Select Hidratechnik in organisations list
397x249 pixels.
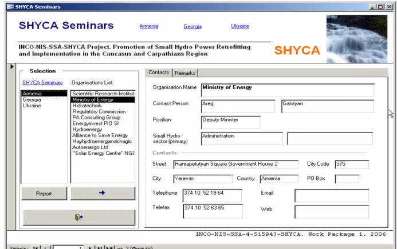coord(103,106)
